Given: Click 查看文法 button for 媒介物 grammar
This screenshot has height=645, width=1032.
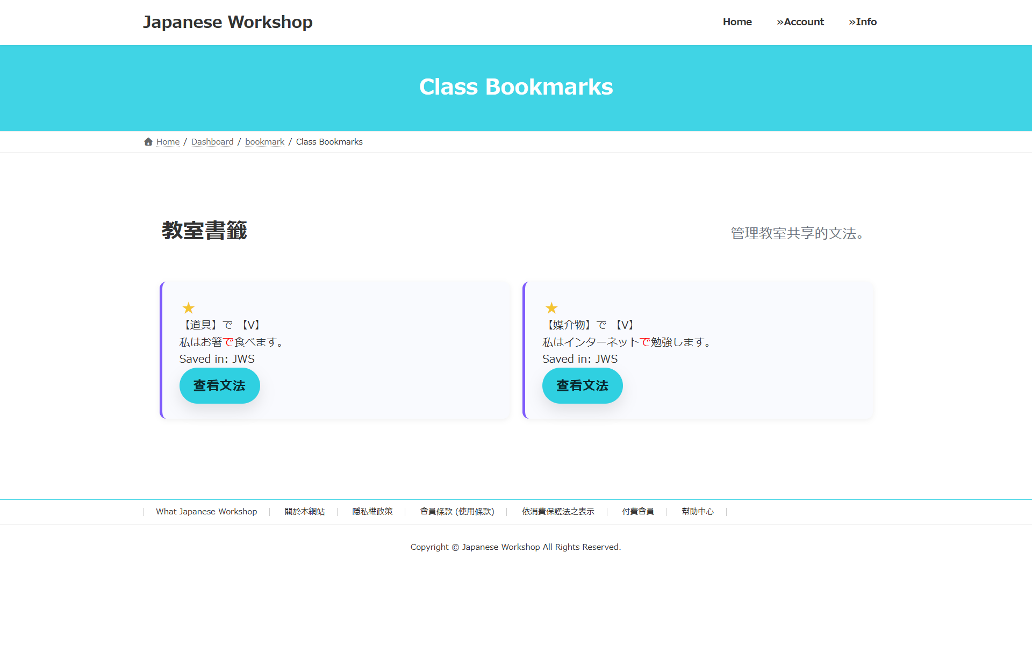Looking at the screenshot, I should pos(582,385).
